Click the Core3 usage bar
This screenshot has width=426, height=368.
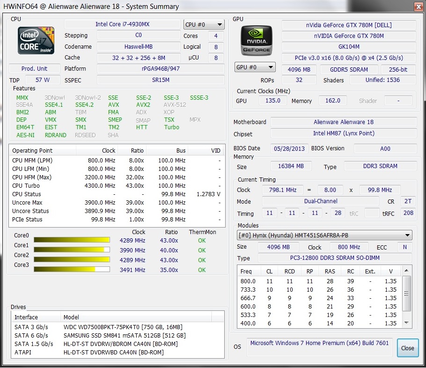coord(72,269)
